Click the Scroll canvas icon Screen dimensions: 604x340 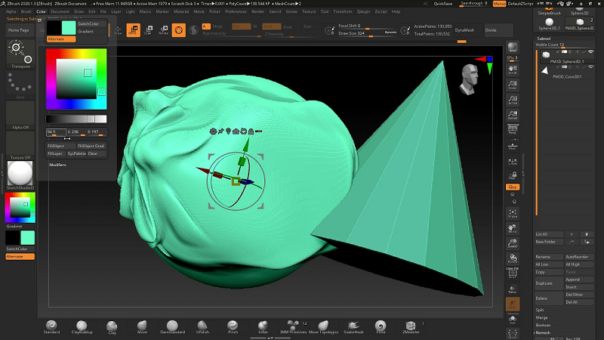[513, 68]
